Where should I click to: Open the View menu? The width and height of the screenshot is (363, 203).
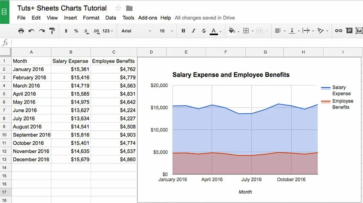[x=52, y=18]
